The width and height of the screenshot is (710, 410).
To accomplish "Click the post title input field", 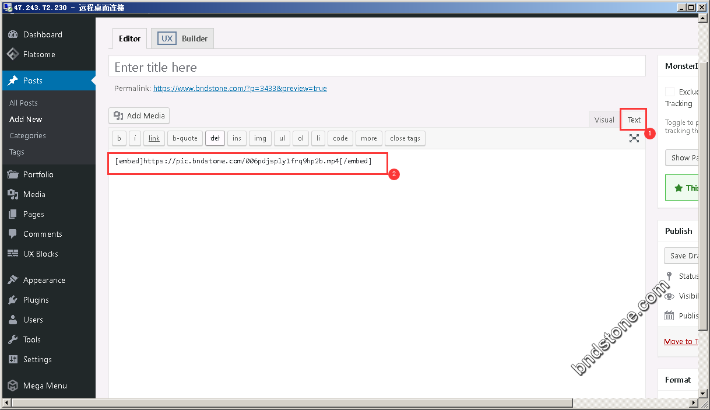I will pos(377,67).
